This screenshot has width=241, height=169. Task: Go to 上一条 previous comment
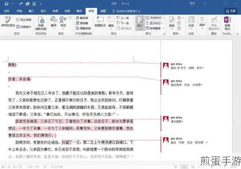pyautogui.click(x=123, y=18)
